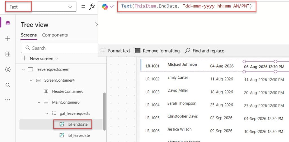Click the 20-Aug-2026 12:30 PM value
The height and width of the screenshot is (142, 289).
[x=264, y=93]
